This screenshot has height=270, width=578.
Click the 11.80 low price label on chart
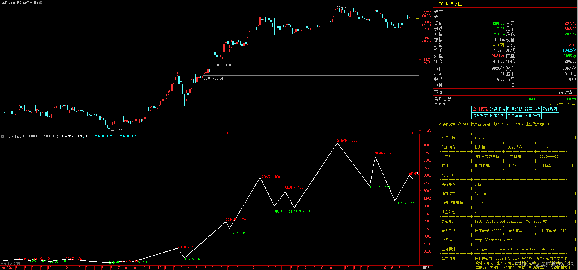118,131
